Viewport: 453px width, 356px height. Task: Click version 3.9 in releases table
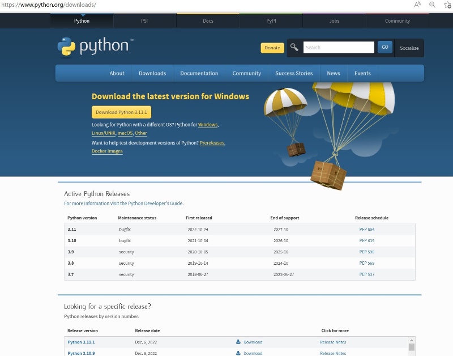(x=70, y=252)
